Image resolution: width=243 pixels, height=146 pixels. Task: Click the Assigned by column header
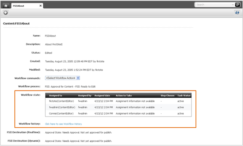tap(85, 96)
